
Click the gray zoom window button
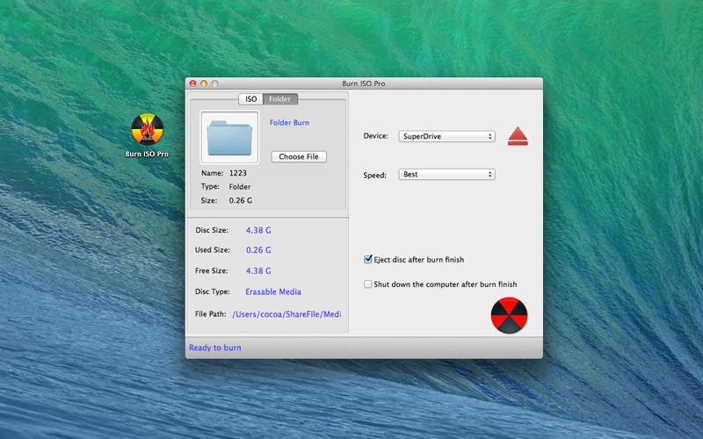pyautogui.click(x=214, y=83)
